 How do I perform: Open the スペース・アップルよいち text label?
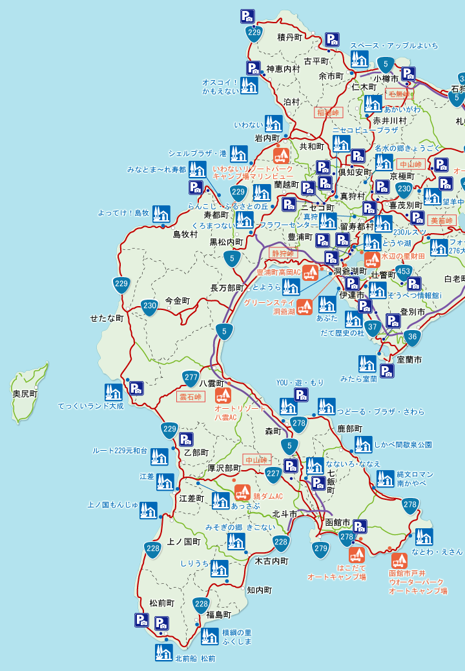[394, 46]
